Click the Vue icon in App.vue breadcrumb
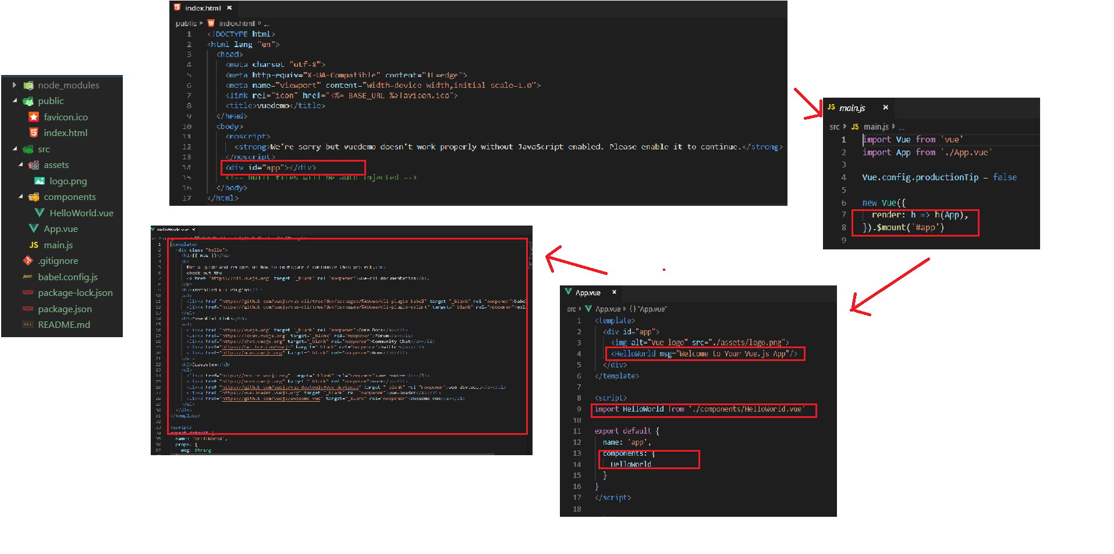Screen dimensions: 1114x554 [588, 309]
